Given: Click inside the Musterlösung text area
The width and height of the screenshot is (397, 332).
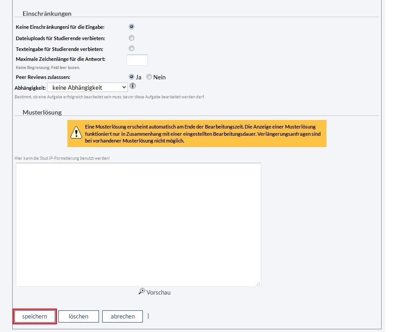Looking at the screenshot, I should (x=138, y=224).
